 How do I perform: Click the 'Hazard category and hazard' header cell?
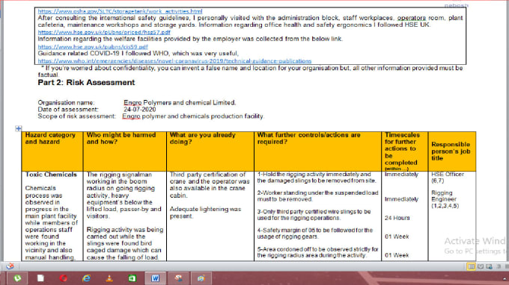click(x=52, y=151)
